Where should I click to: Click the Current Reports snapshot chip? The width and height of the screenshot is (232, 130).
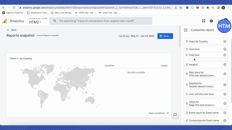pyautogui.click(x=48, y=35)
